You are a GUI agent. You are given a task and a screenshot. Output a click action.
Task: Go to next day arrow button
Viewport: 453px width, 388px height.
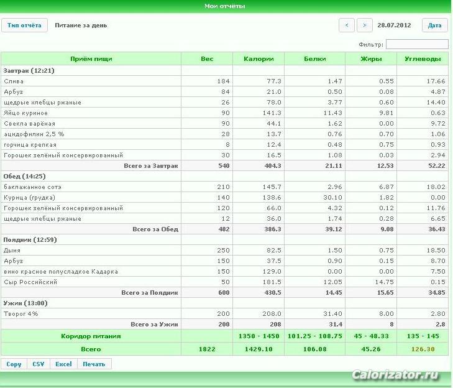point(365,25)
